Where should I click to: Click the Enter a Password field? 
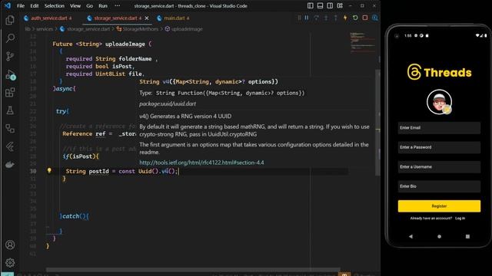[439, 147]
